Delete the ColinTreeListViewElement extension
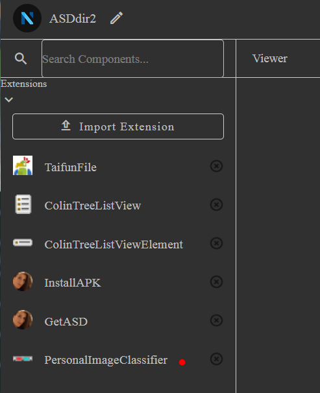 tap(216, 243)
